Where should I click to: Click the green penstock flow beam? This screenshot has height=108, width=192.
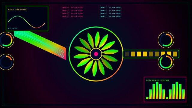click(40, 45)
